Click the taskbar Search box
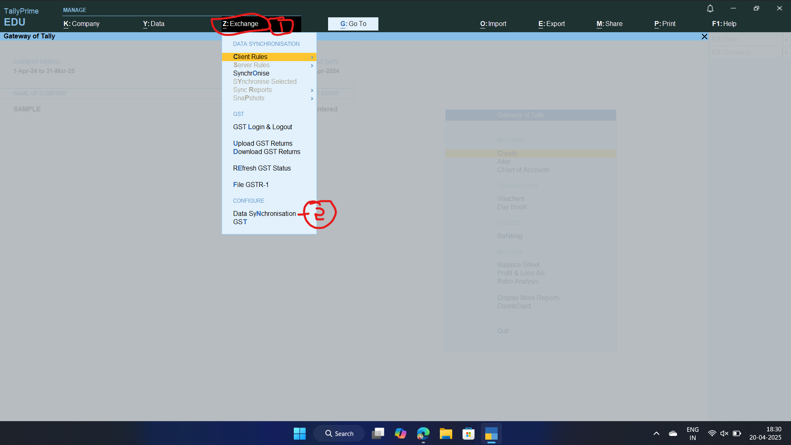 (339, 433)
